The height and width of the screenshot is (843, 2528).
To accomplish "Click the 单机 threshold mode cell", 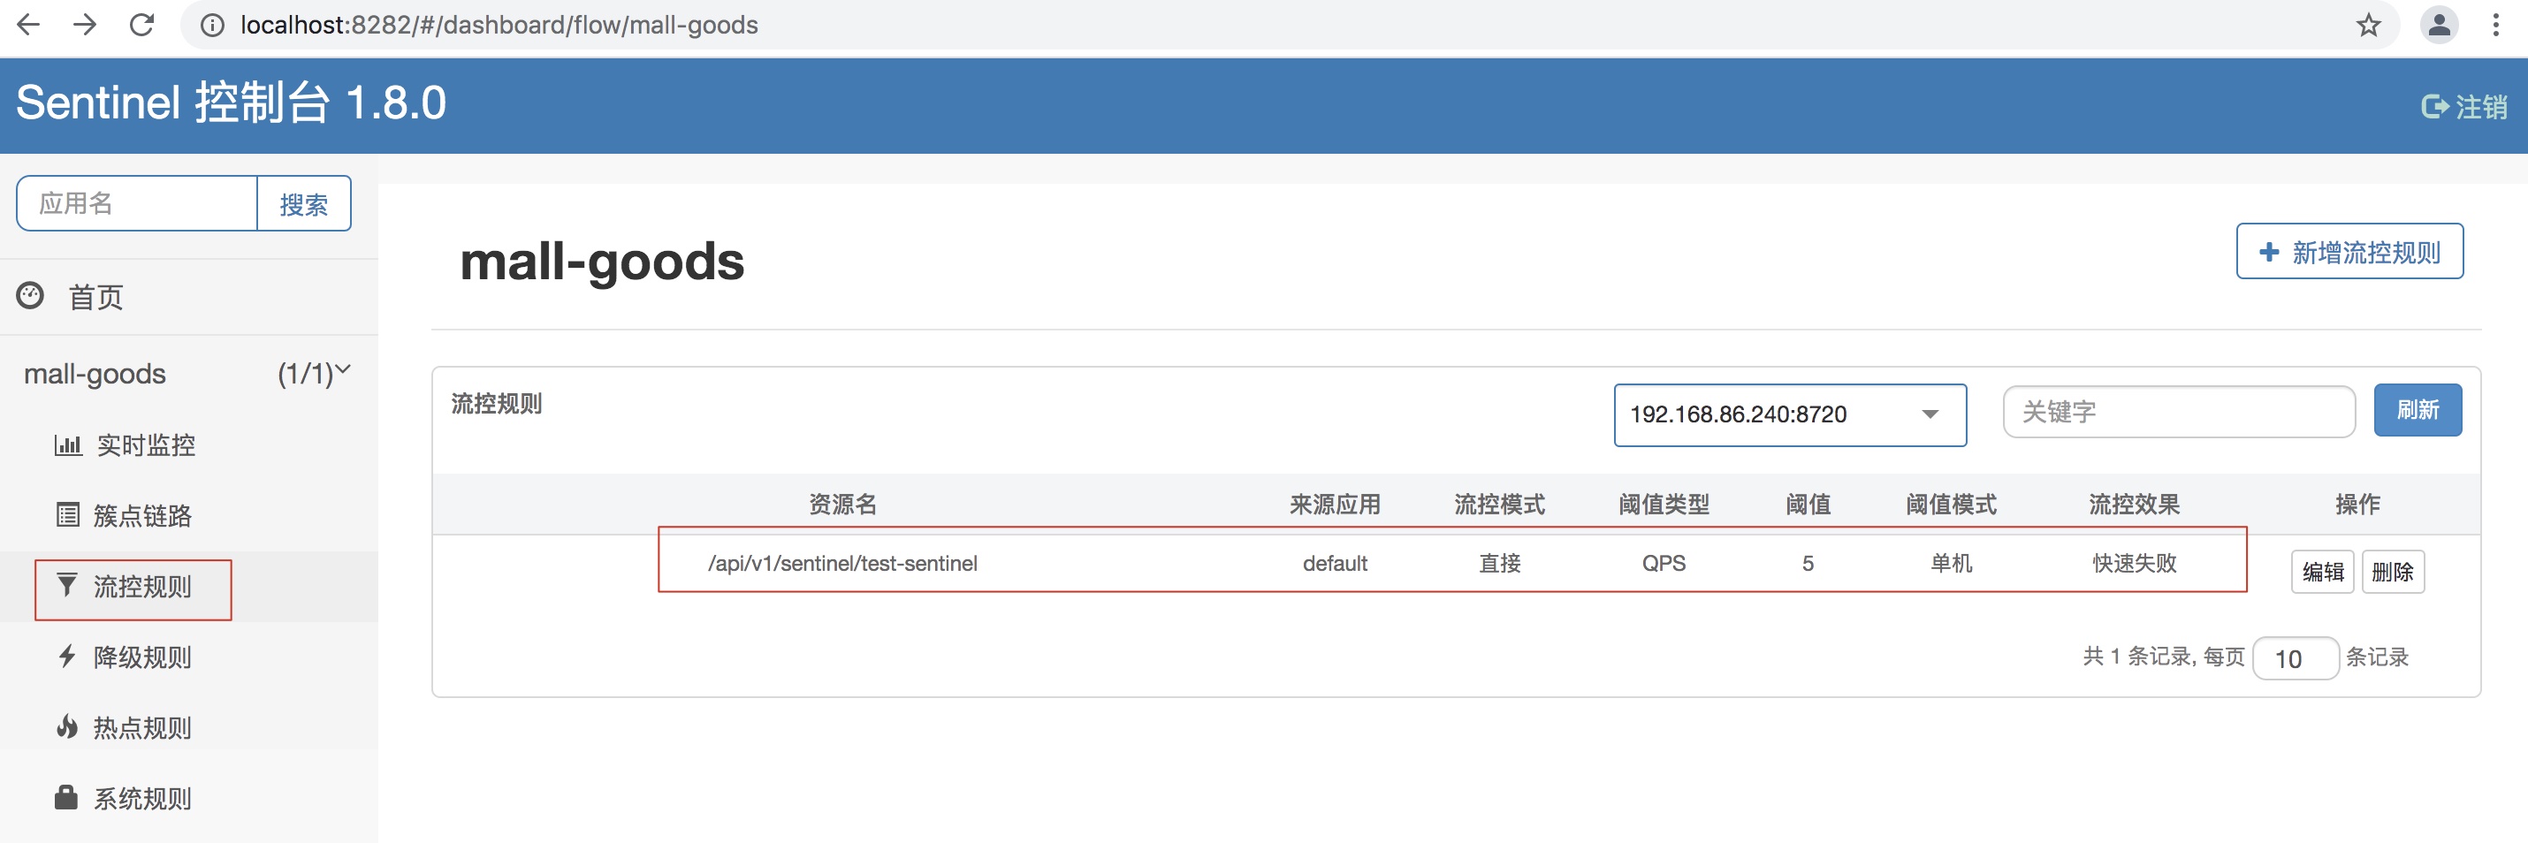I will (1951, 563).
